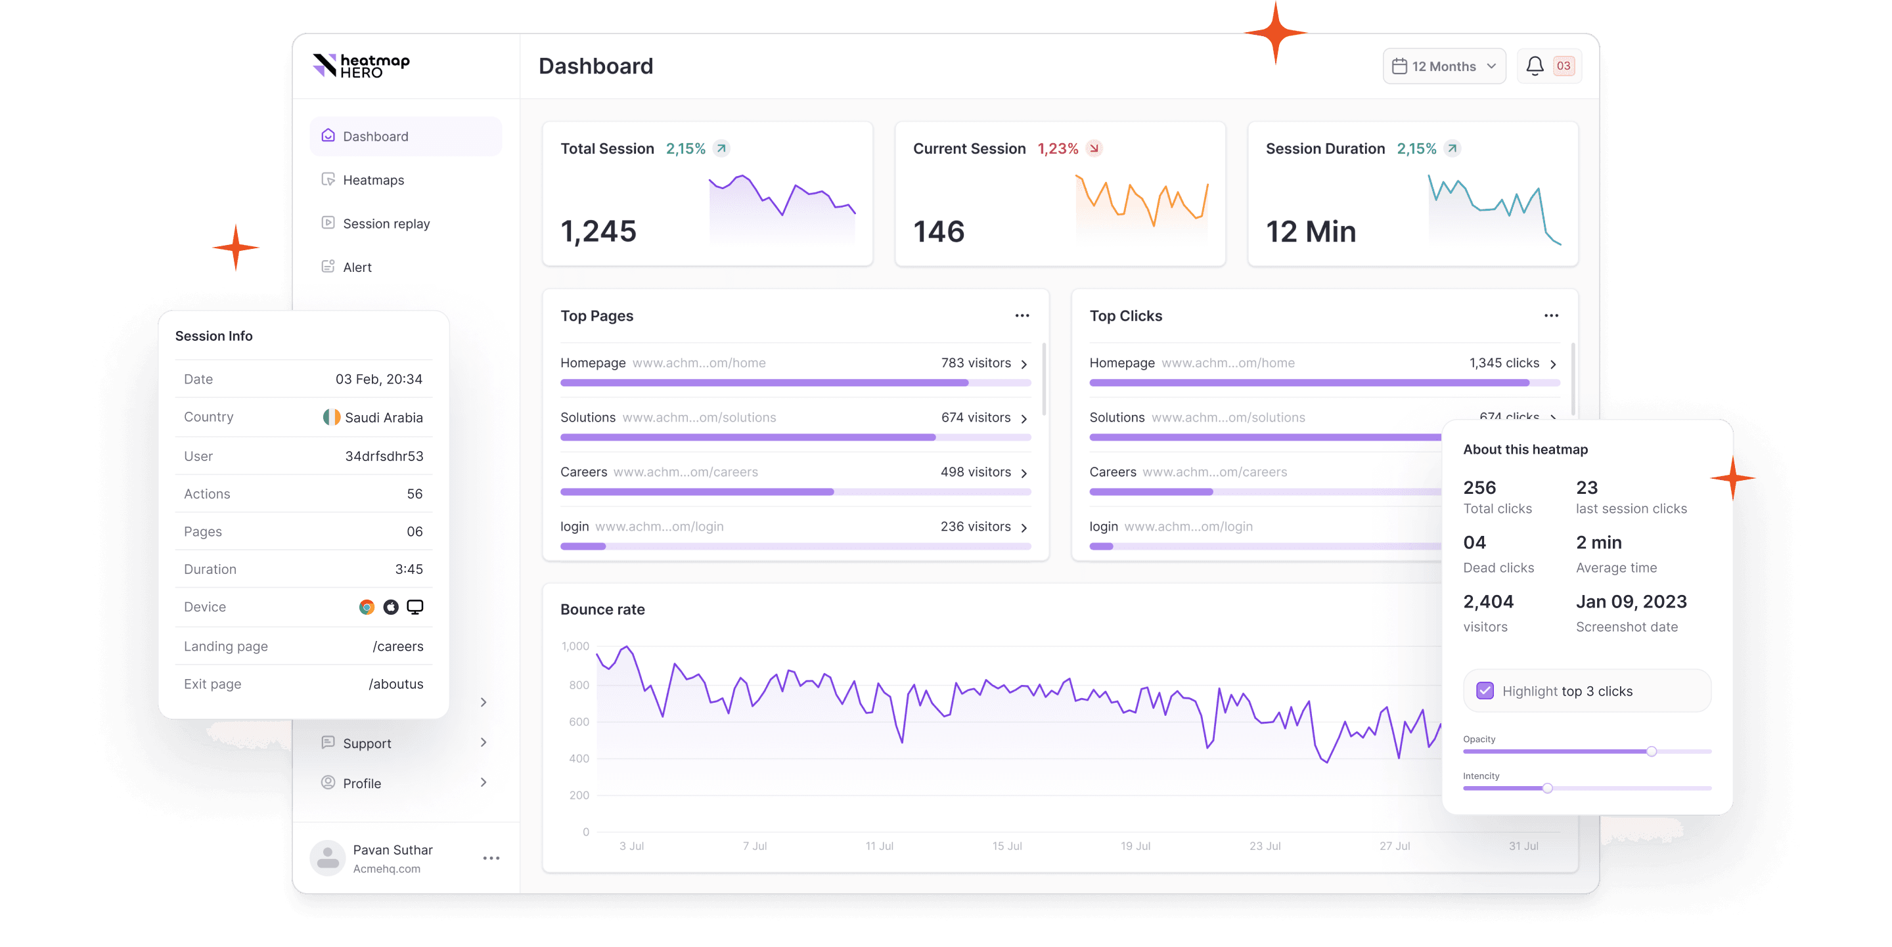The image size is (1892, 947).
Task: Click the Top Pages scrollbar
Action: pyautogui.click(x=1044, y=380)
